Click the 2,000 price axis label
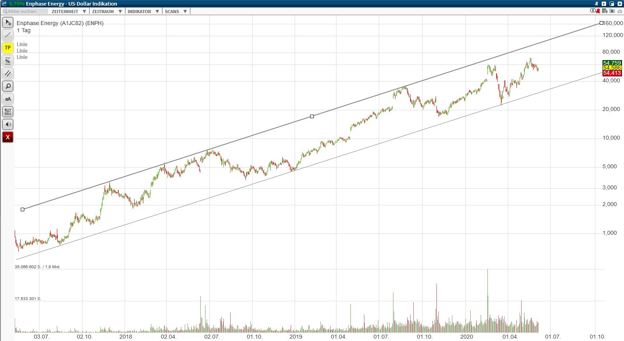This screenshot has height=341, width=624. tap(610, 204)
